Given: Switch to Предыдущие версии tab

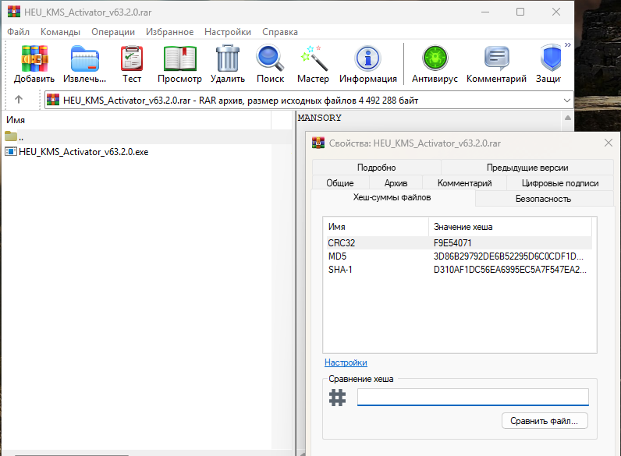Looking at the screenshot, I should point(527,168).
